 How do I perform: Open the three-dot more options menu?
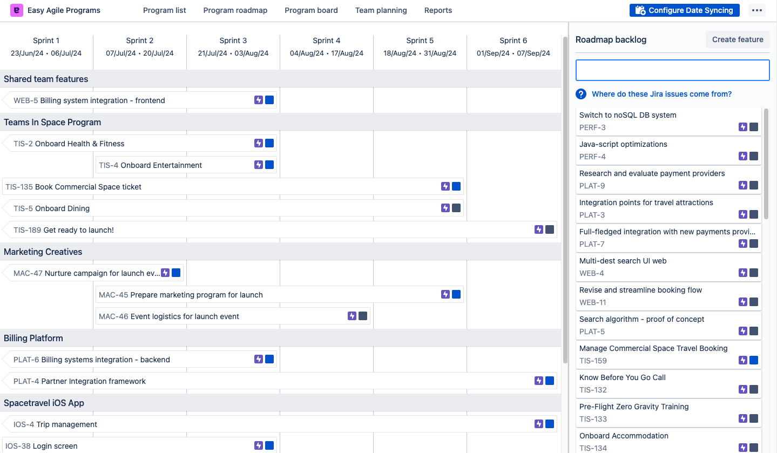point(756,10)
